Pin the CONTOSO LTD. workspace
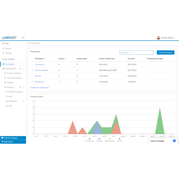The width and height of the screenshot is (179, 179). [x=20, y=69]
